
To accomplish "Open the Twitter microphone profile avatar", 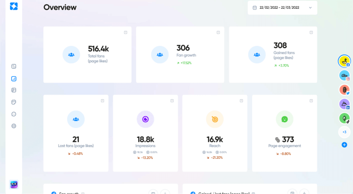I will (344, 89).
